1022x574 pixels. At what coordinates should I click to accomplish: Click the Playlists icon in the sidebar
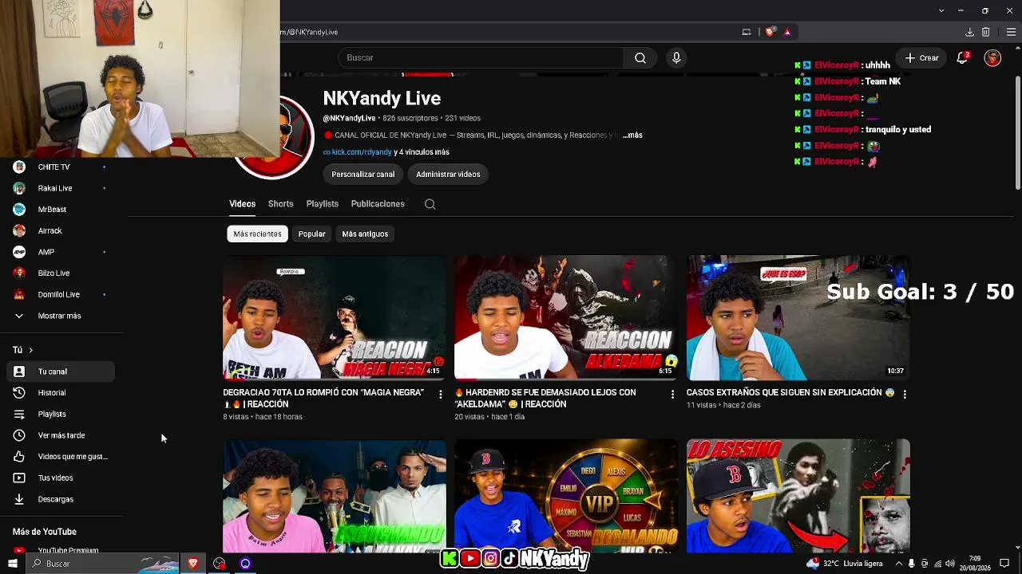coord(19,414)
